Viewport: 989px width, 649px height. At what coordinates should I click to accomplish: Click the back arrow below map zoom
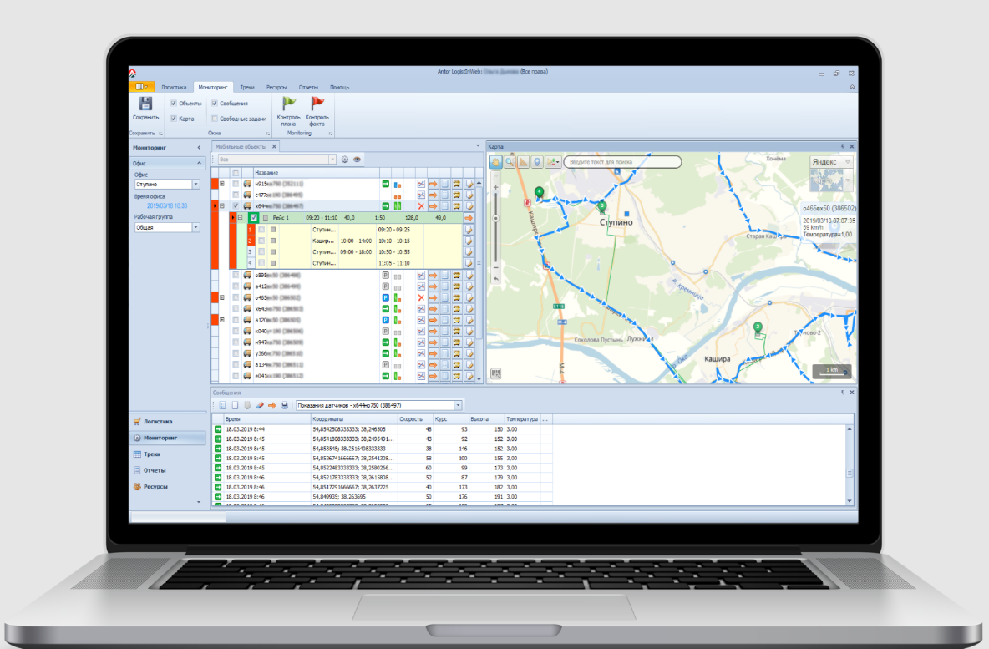click(x=496, y=278)
